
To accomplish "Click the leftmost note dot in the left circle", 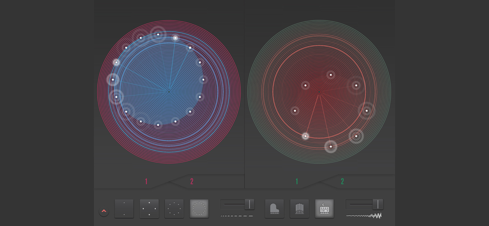I will (x=112, y=80).
